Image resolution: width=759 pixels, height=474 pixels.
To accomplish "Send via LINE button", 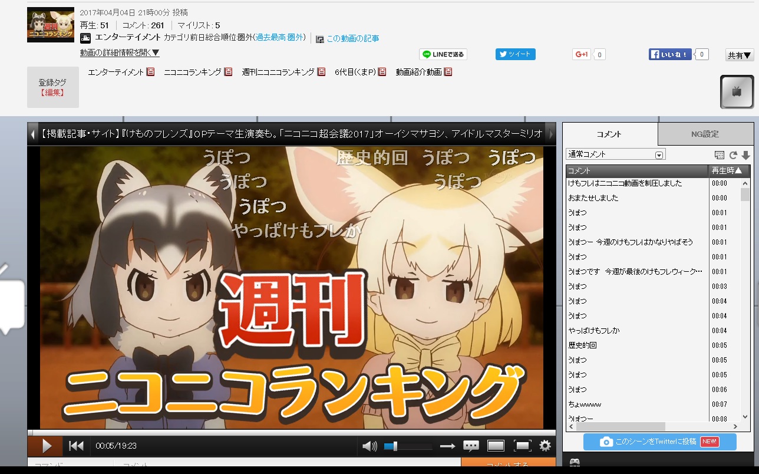I will [x=443, y=54].
